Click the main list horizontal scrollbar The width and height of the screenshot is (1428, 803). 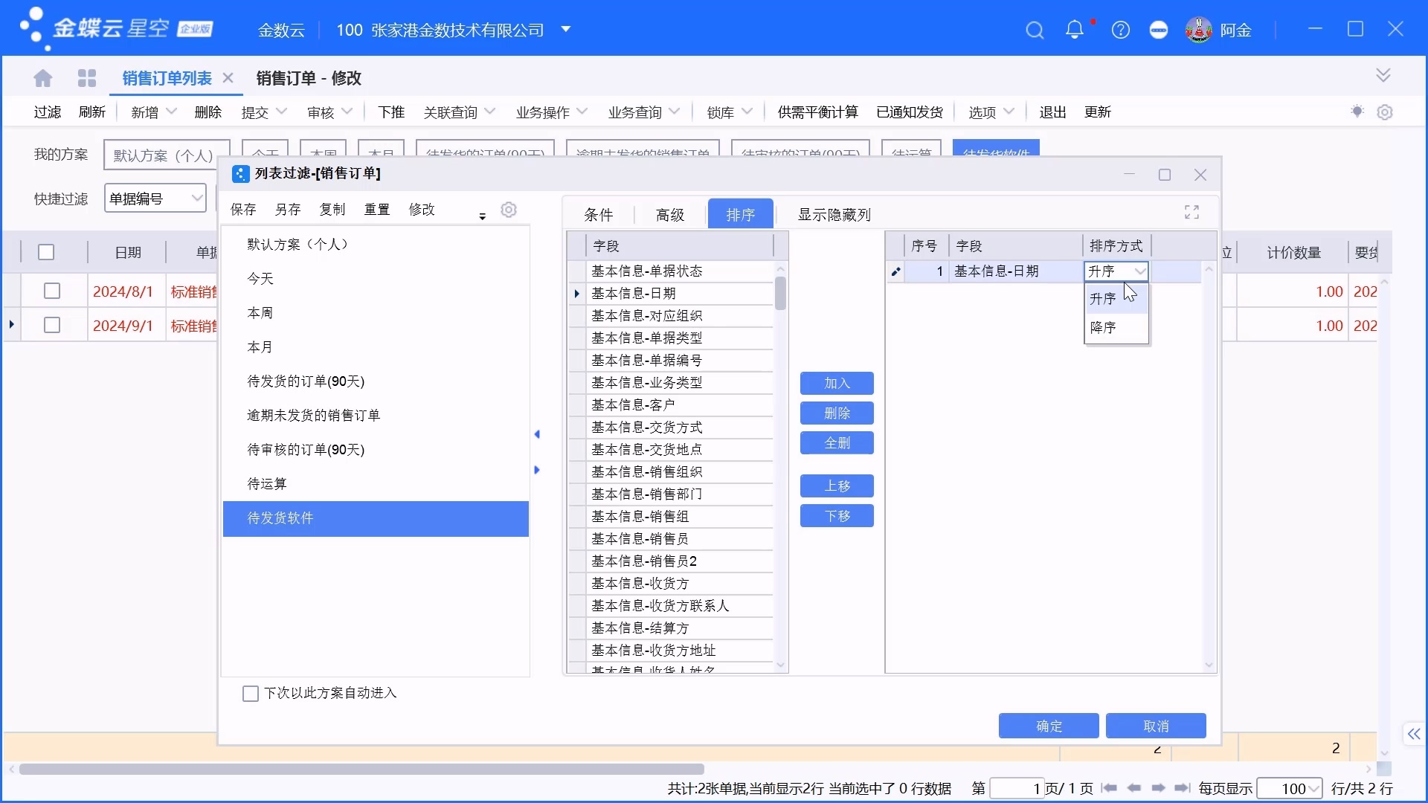(x=361, y=769)
